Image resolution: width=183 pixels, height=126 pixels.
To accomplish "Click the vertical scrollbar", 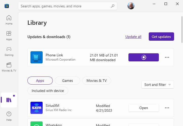I will pyautogui.click(x=182, y=30).
